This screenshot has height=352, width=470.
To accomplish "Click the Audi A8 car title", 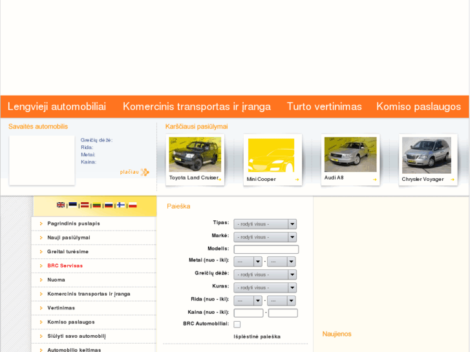I will click(x=334, y=178).
